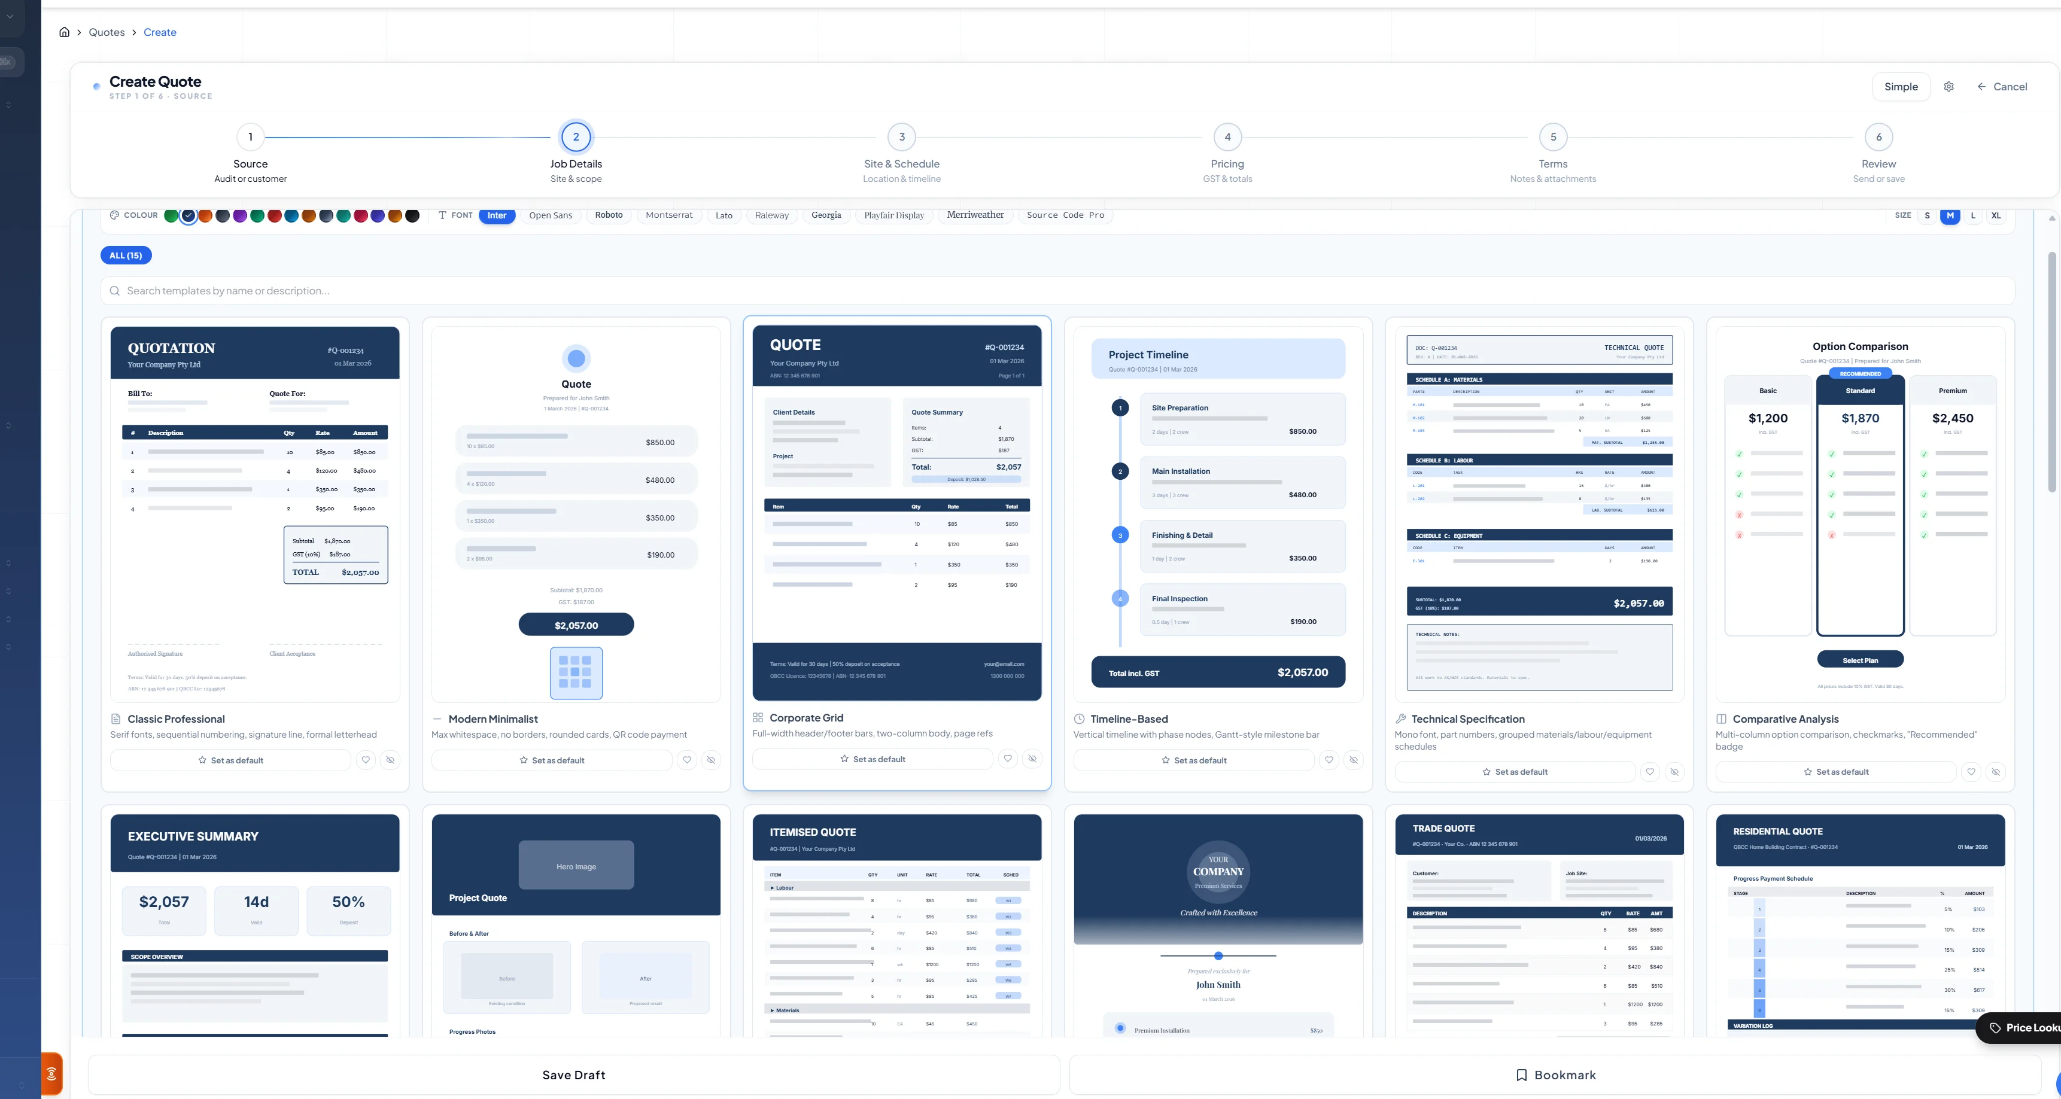Cancel quote creation

pos(2001,86)
